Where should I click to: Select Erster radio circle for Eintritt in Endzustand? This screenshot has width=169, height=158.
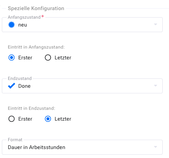[12, 119]
